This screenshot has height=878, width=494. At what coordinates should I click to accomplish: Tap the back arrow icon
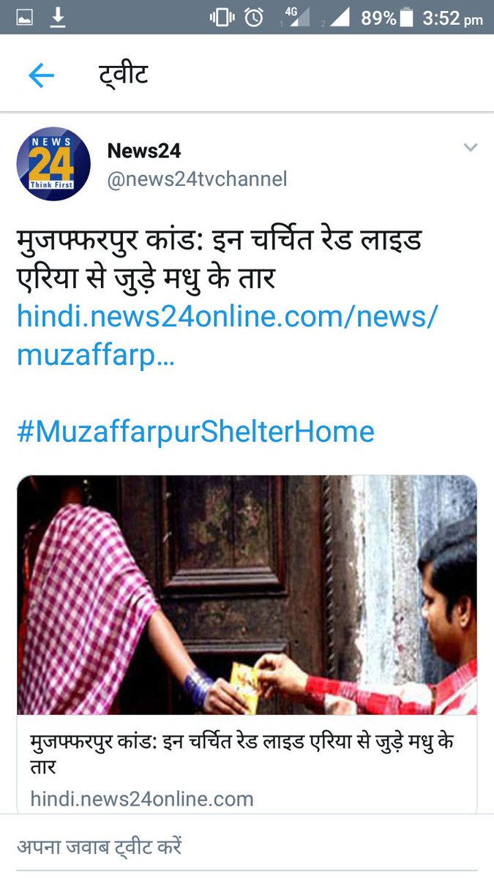(42, 75)
